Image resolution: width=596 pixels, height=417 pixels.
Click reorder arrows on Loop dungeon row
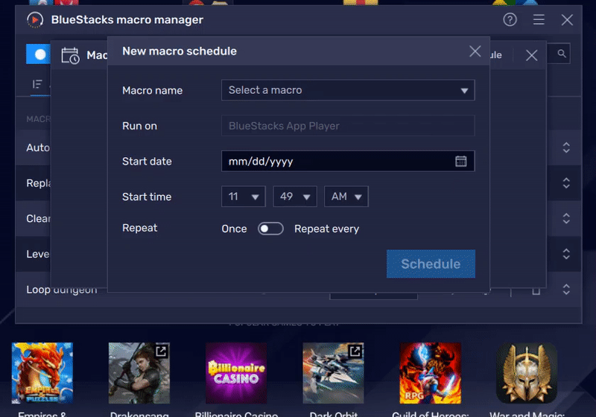click(566, 290)
